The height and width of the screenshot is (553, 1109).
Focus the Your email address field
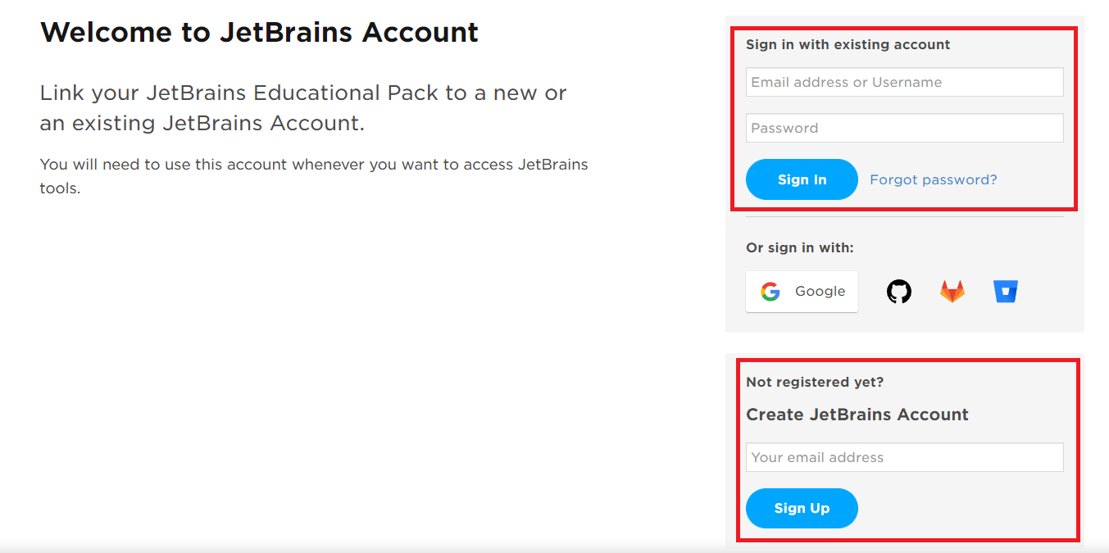pyautogui.click(x=904, y=457)
